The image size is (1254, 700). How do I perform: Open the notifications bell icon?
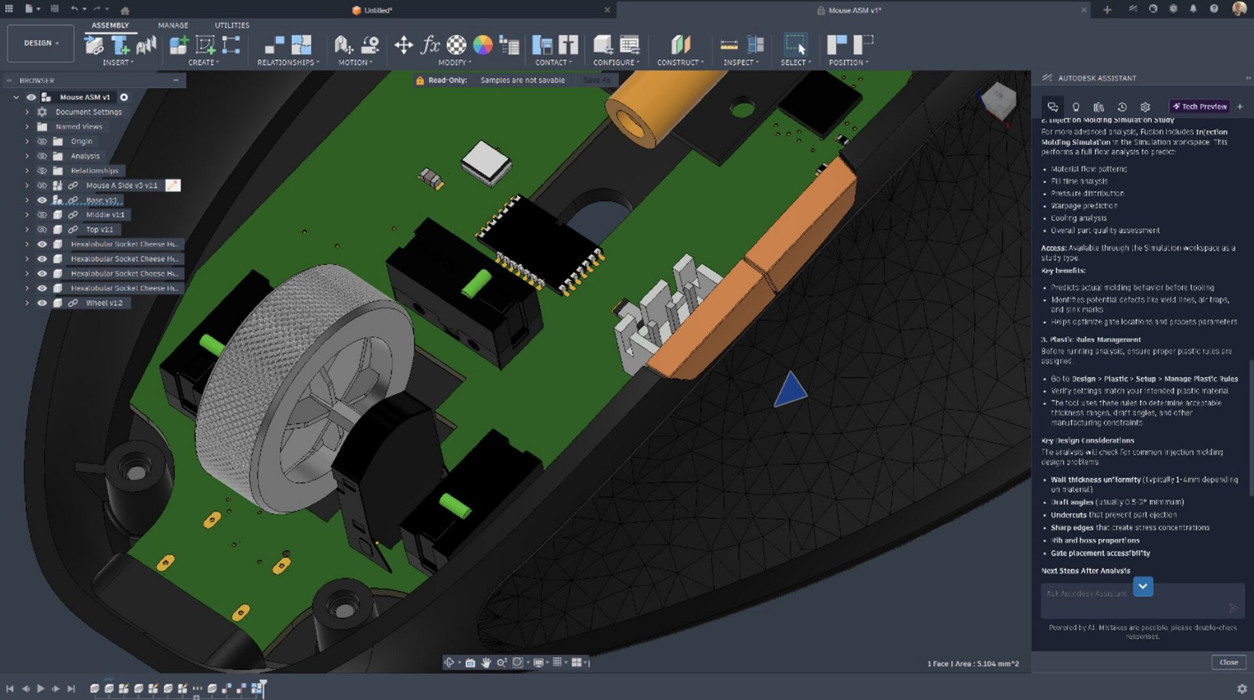[1193, 9]
